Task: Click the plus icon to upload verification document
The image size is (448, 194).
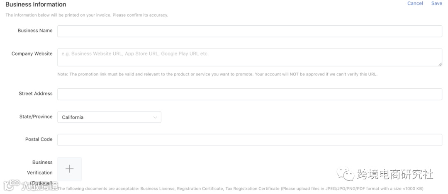Action: point(69,169)
